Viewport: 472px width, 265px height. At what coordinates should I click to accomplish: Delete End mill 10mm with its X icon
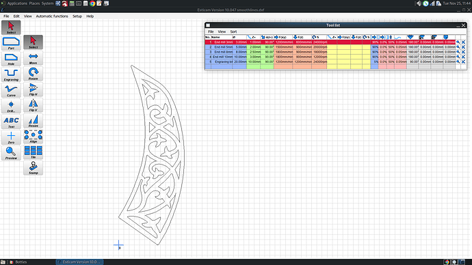coord(463,57)
